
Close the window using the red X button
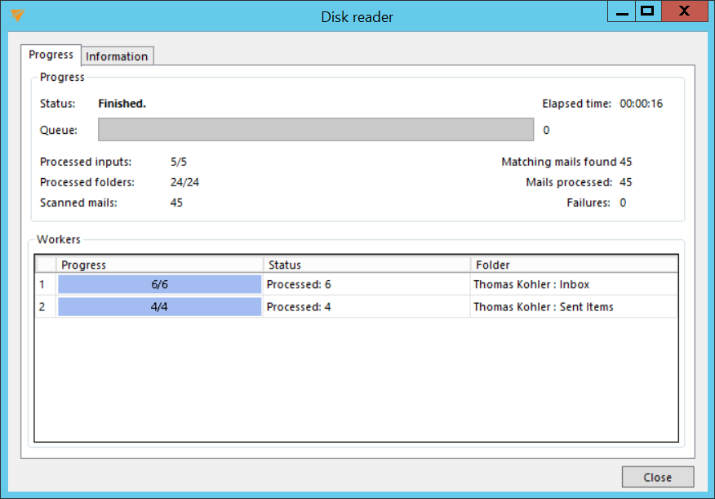[x=684, y=12]
